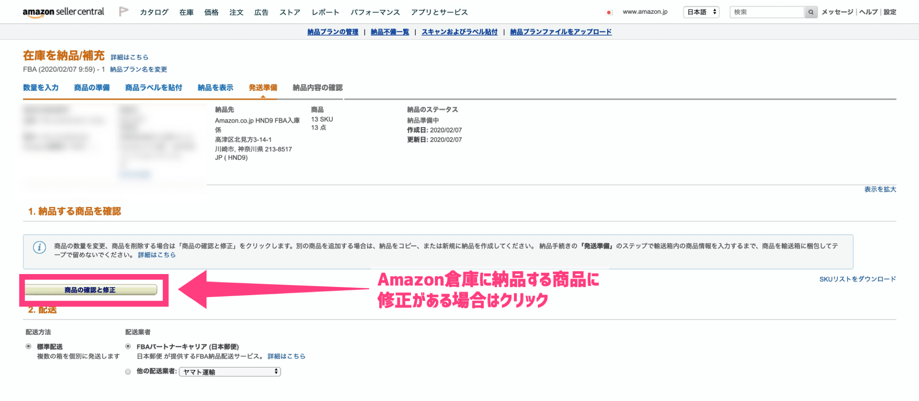Viewport: 919px width, 401px height.
Task: Open the パフォーマンス menu
Action: (x=375, y=12)
